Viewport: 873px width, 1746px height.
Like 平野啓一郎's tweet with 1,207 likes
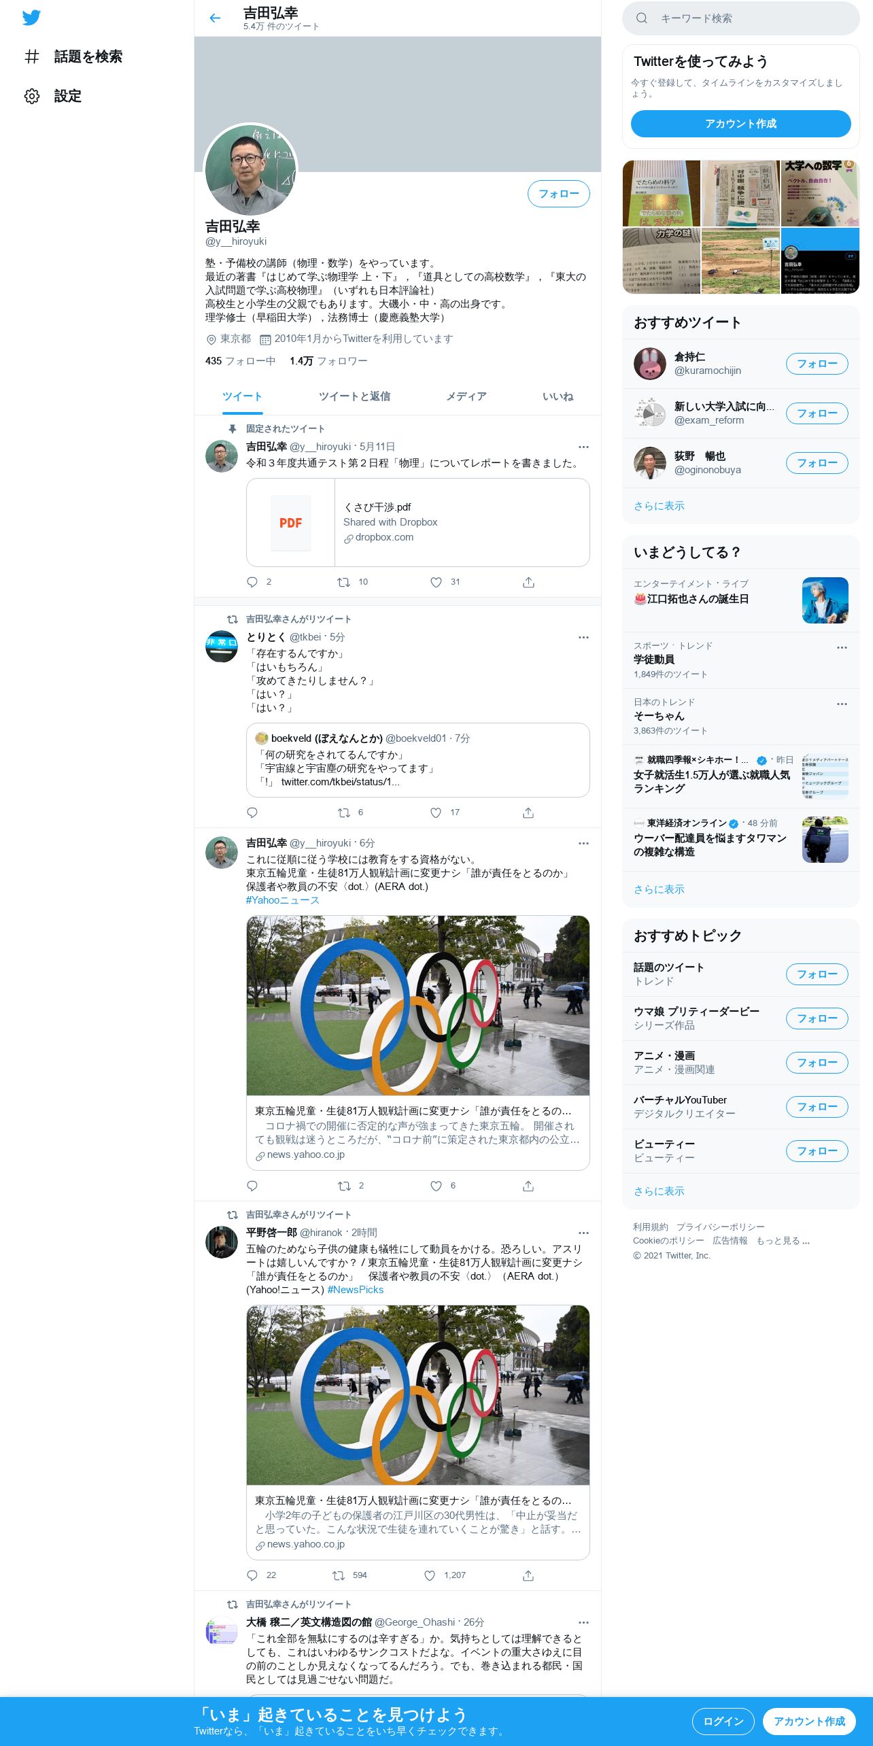[430, 1575]
